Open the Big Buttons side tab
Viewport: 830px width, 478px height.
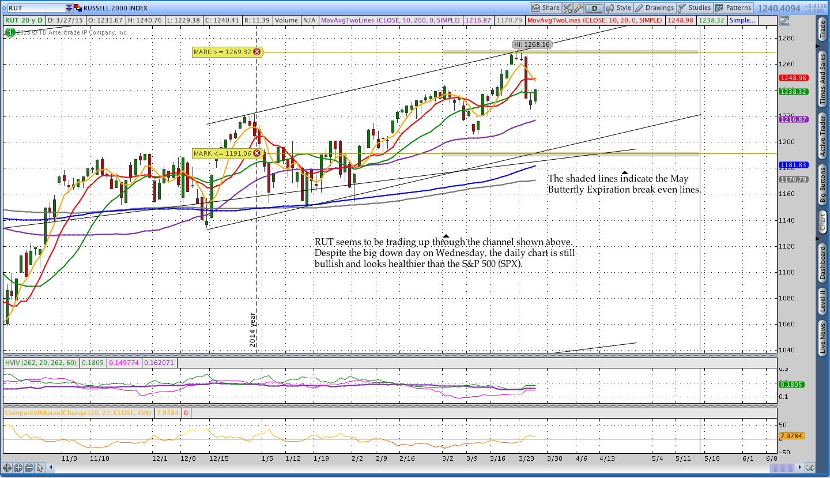point(823,185)
